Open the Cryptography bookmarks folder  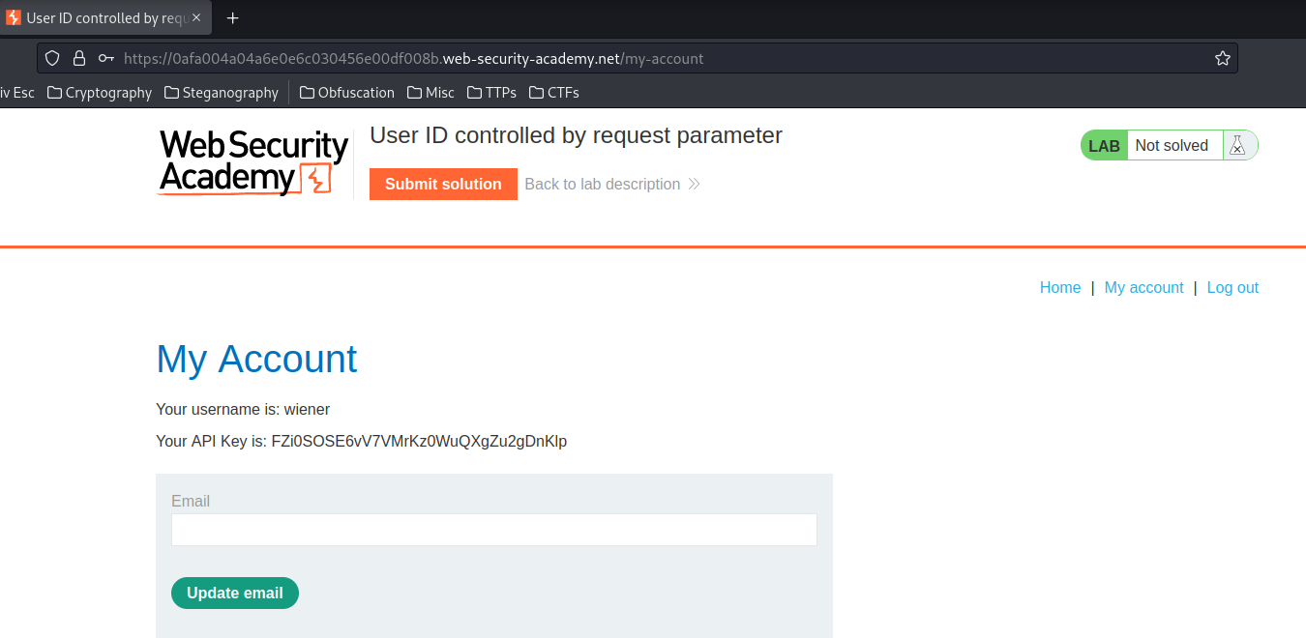pyautogui.click(x=100, y=93)
